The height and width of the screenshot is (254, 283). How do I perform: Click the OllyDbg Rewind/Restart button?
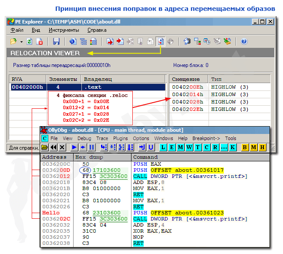[54, 147]
